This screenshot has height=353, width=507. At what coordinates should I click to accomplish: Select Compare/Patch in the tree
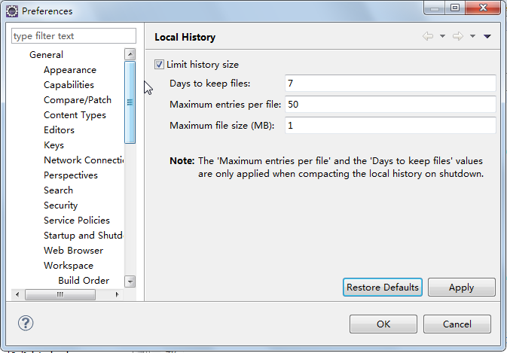coord(77,100)
